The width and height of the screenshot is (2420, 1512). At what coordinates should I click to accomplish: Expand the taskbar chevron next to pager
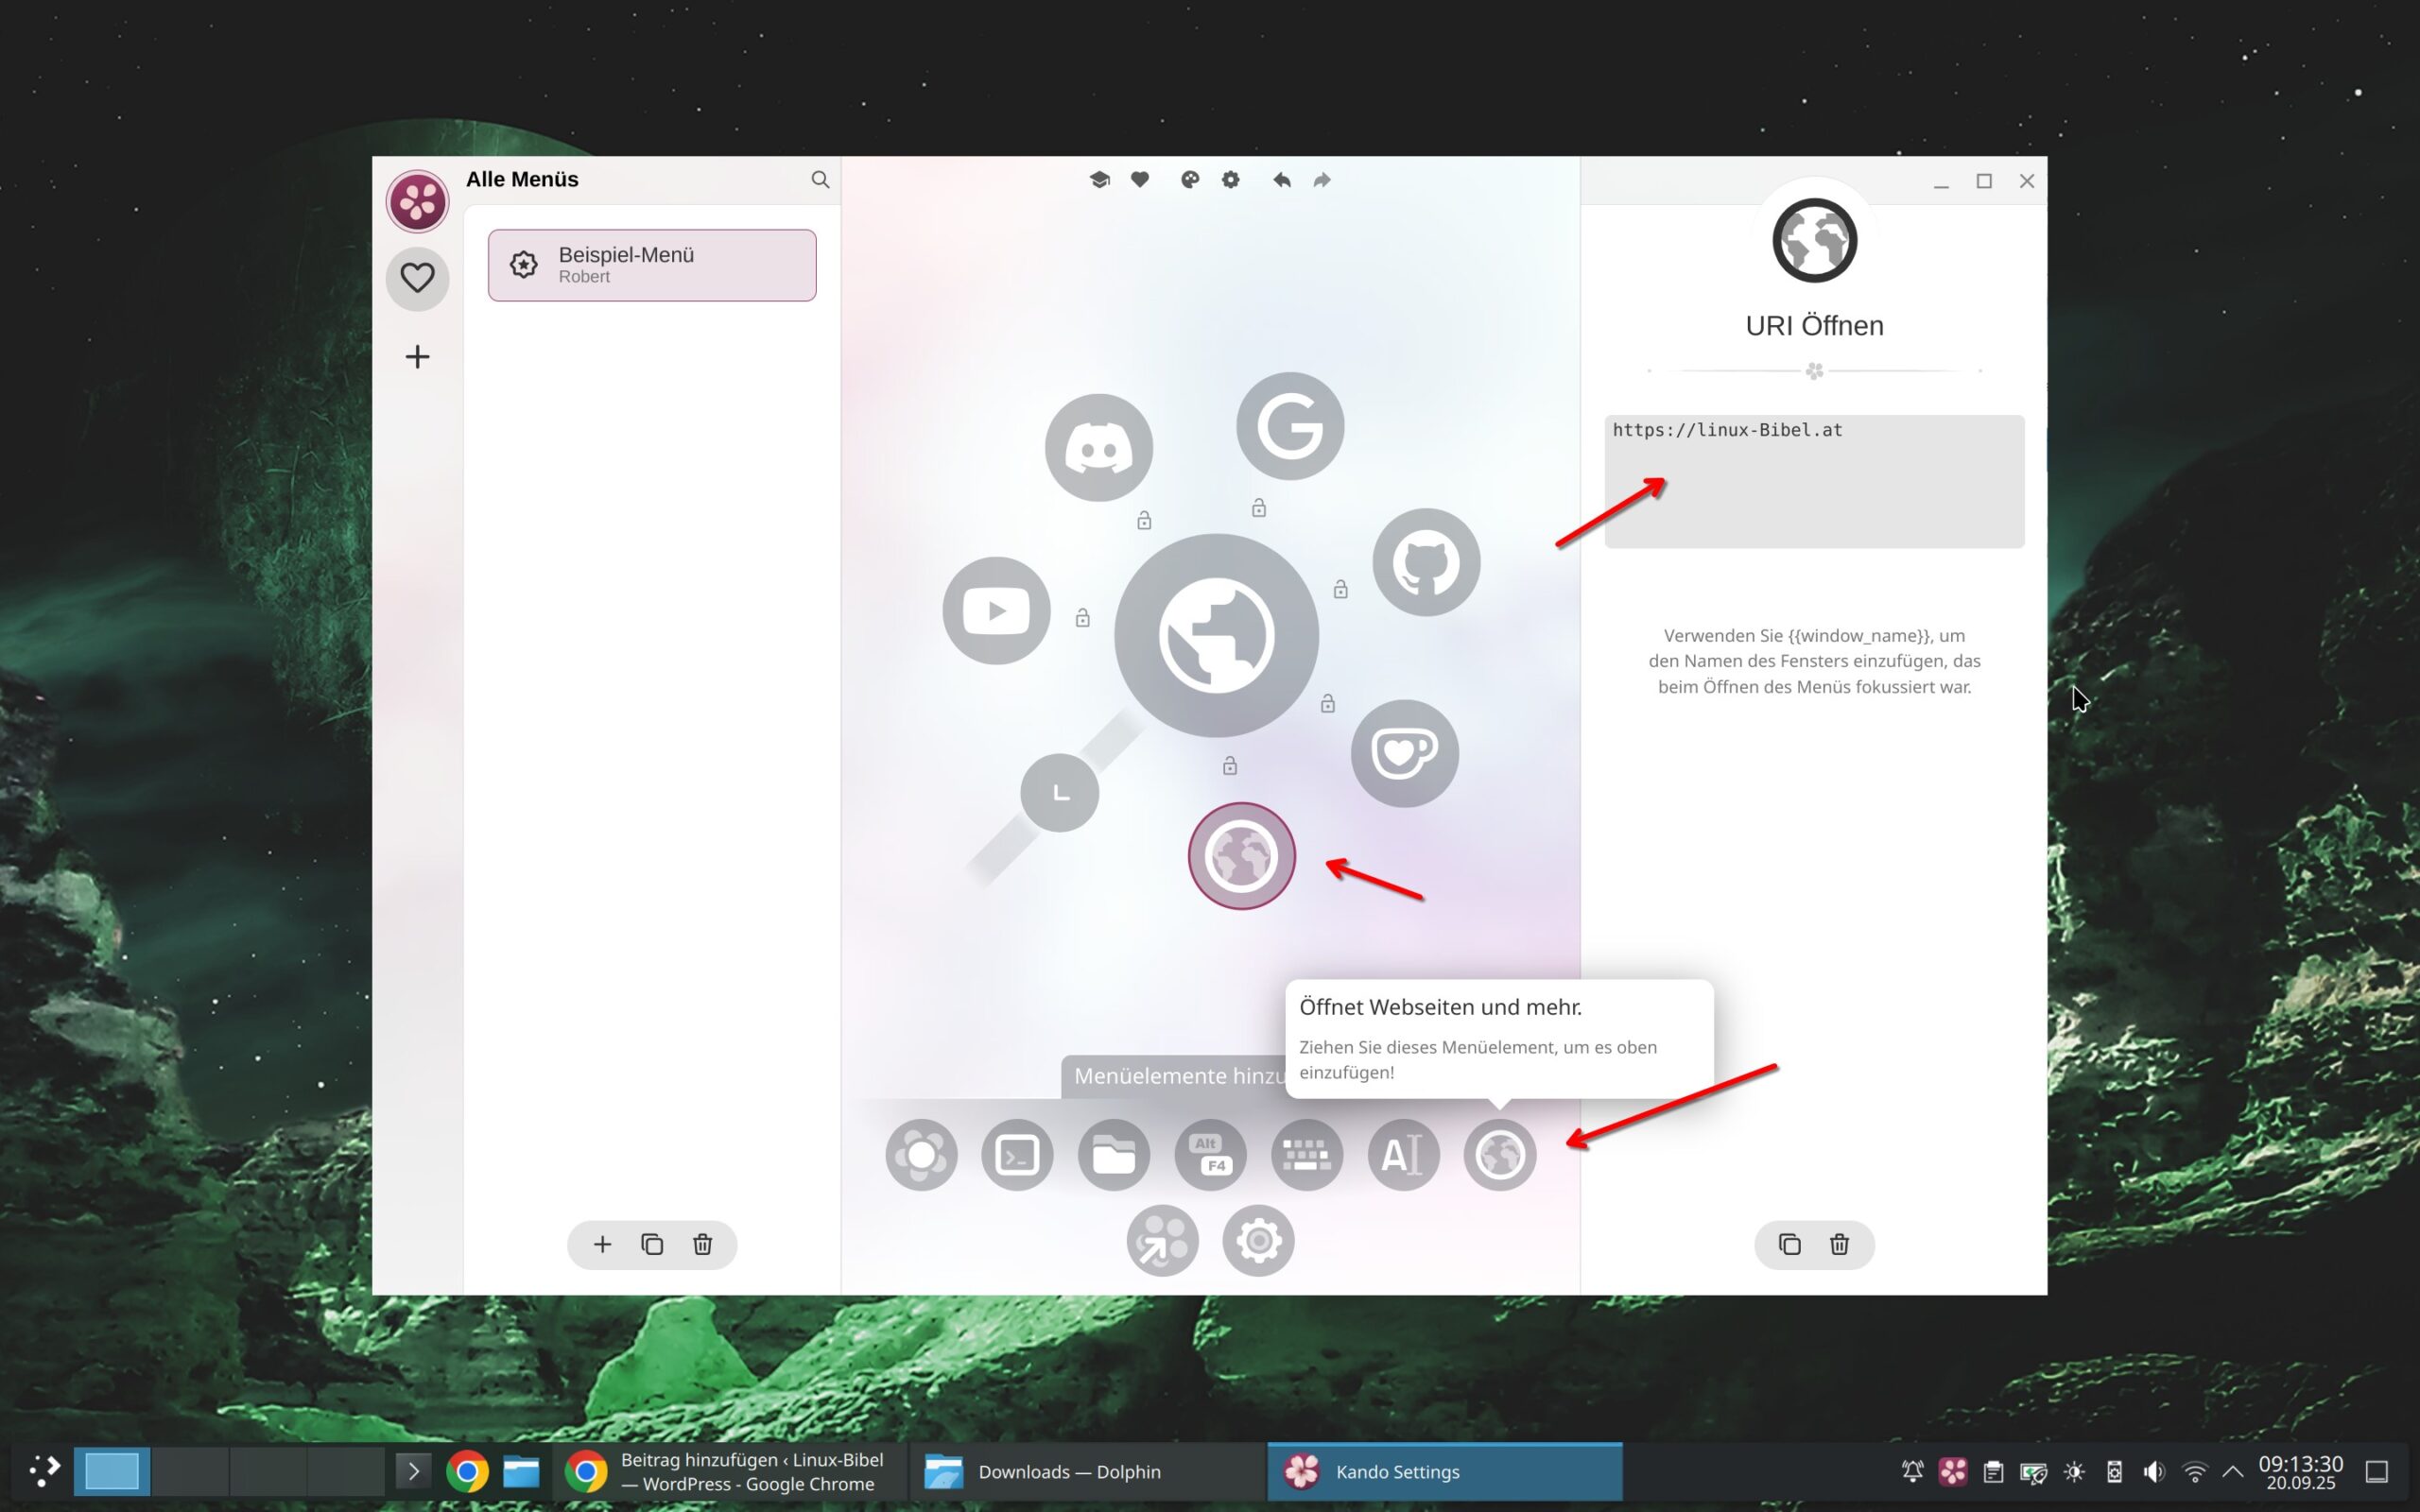413,1472
